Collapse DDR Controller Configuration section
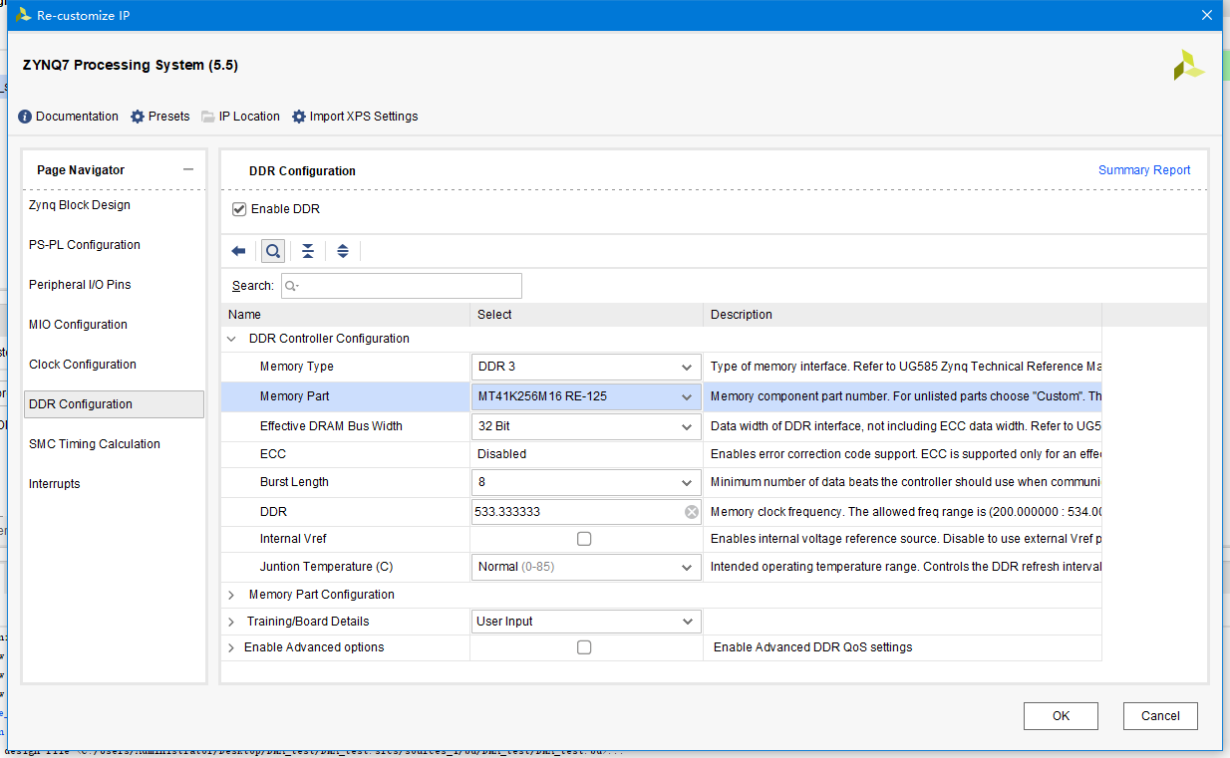 coord(231,339)
